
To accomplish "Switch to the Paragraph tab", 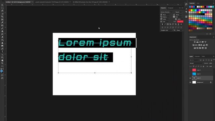I will (x=171, y=8).
